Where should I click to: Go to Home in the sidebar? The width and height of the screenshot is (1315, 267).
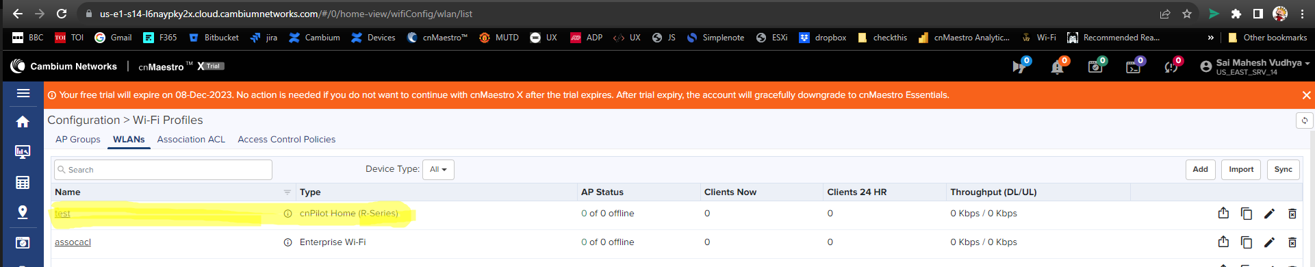point(23,122)
